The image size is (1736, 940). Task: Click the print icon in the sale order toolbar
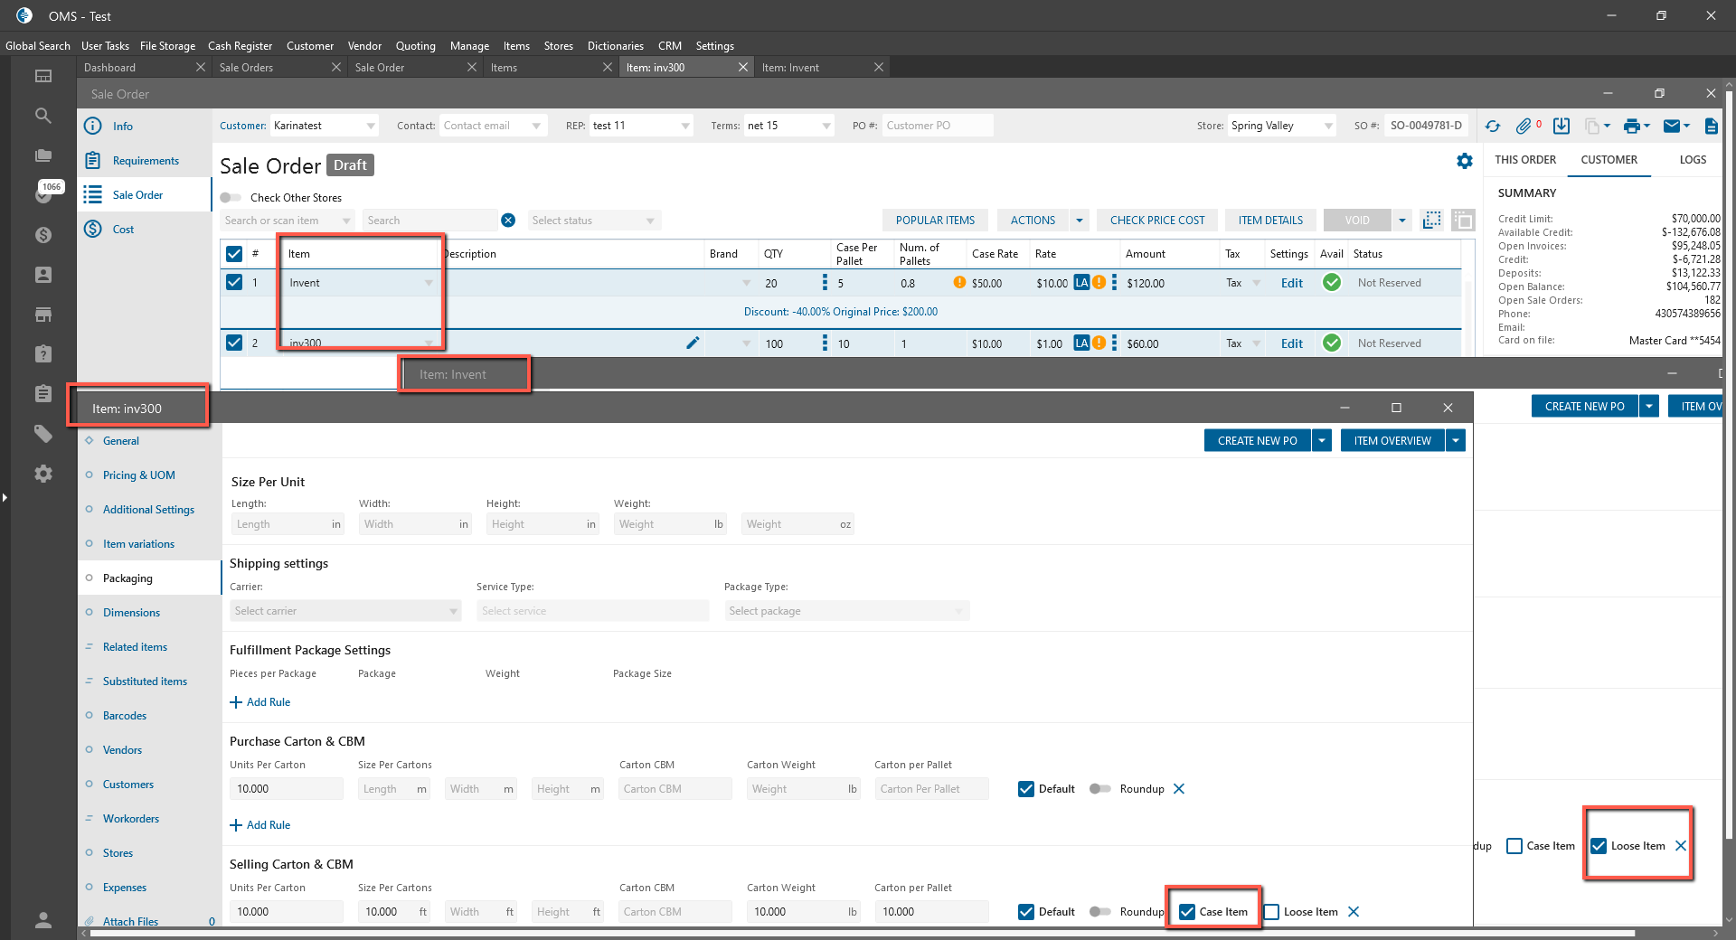tap(1632, 127)
